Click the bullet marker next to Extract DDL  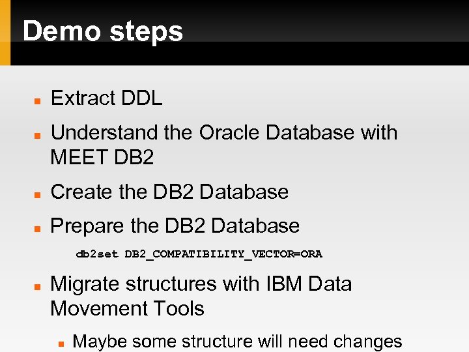(x=38, y=102)
